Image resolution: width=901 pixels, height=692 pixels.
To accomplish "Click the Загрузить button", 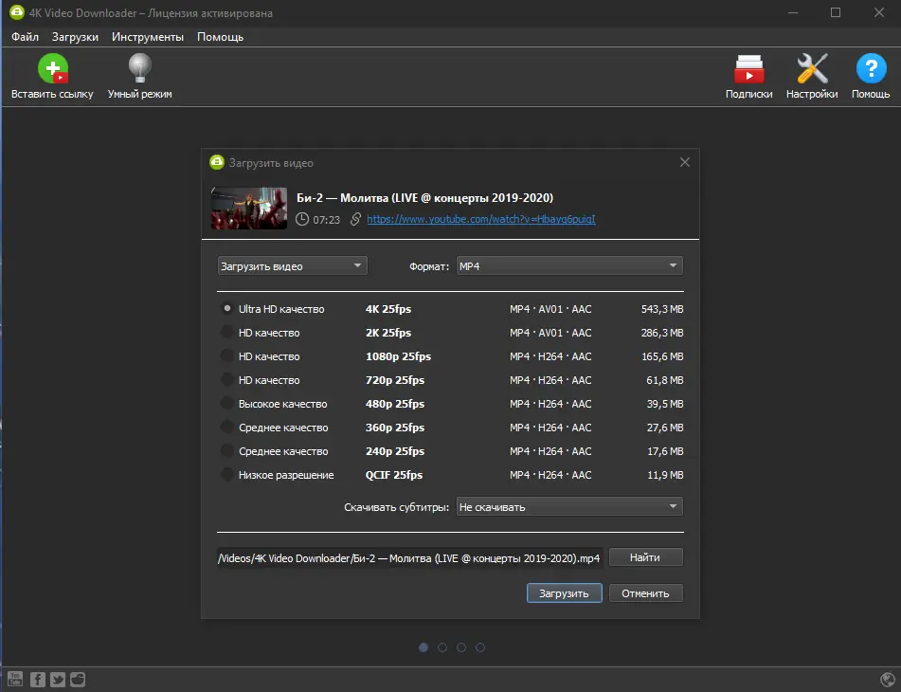I will click(565, 593).
